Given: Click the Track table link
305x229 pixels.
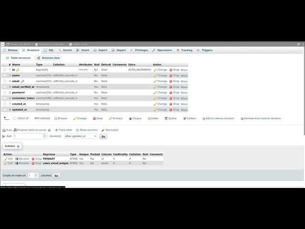Looking at the screenshot, I should [63, 130].
